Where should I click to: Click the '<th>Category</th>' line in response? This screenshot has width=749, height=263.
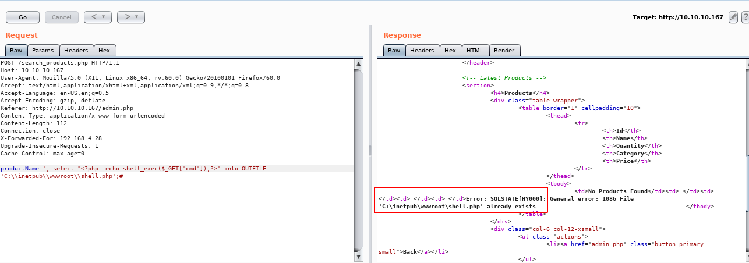coord(632,154)
